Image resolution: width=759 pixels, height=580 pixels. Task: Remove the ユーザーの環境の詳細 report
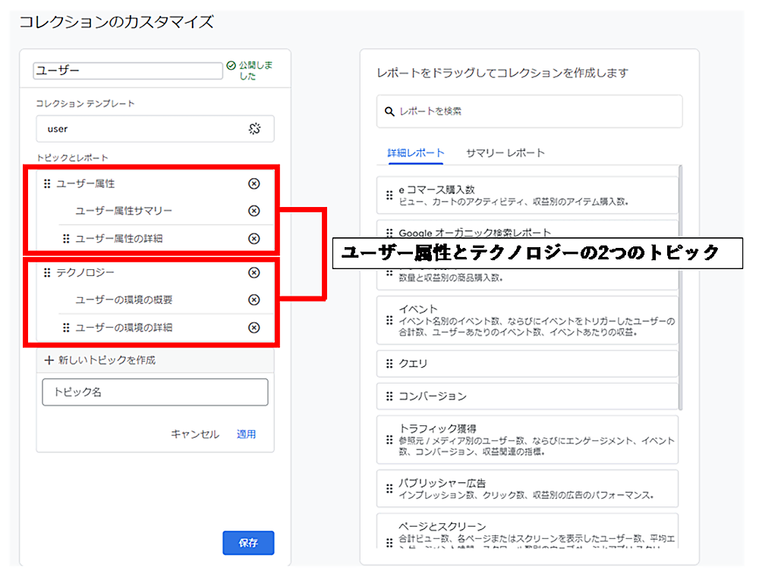point(254,328)
